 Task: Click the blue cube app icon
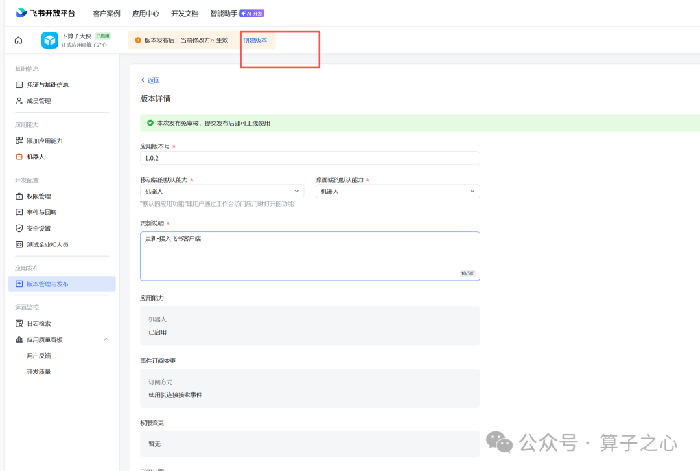coord(49,40)
